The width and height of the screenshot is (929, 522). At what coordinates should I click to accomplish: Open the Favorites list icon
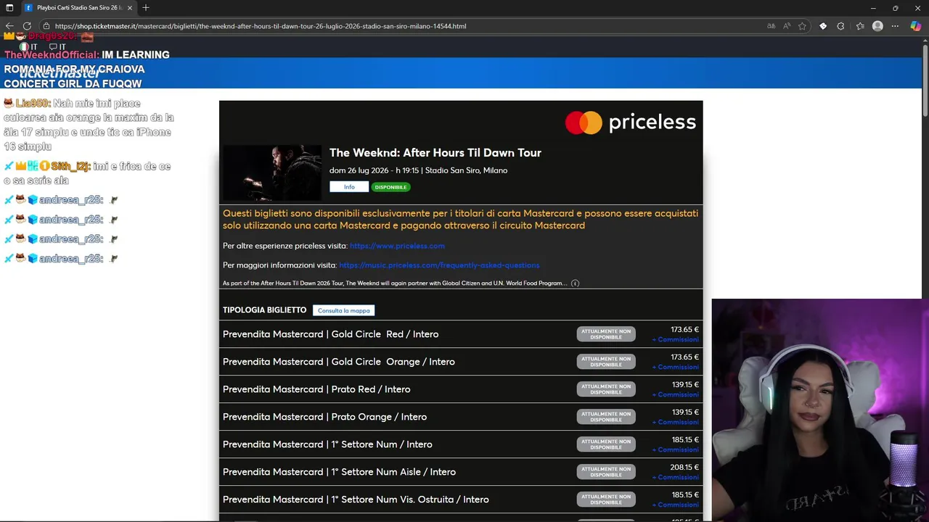pyautogui.click(x=860, y=26)
